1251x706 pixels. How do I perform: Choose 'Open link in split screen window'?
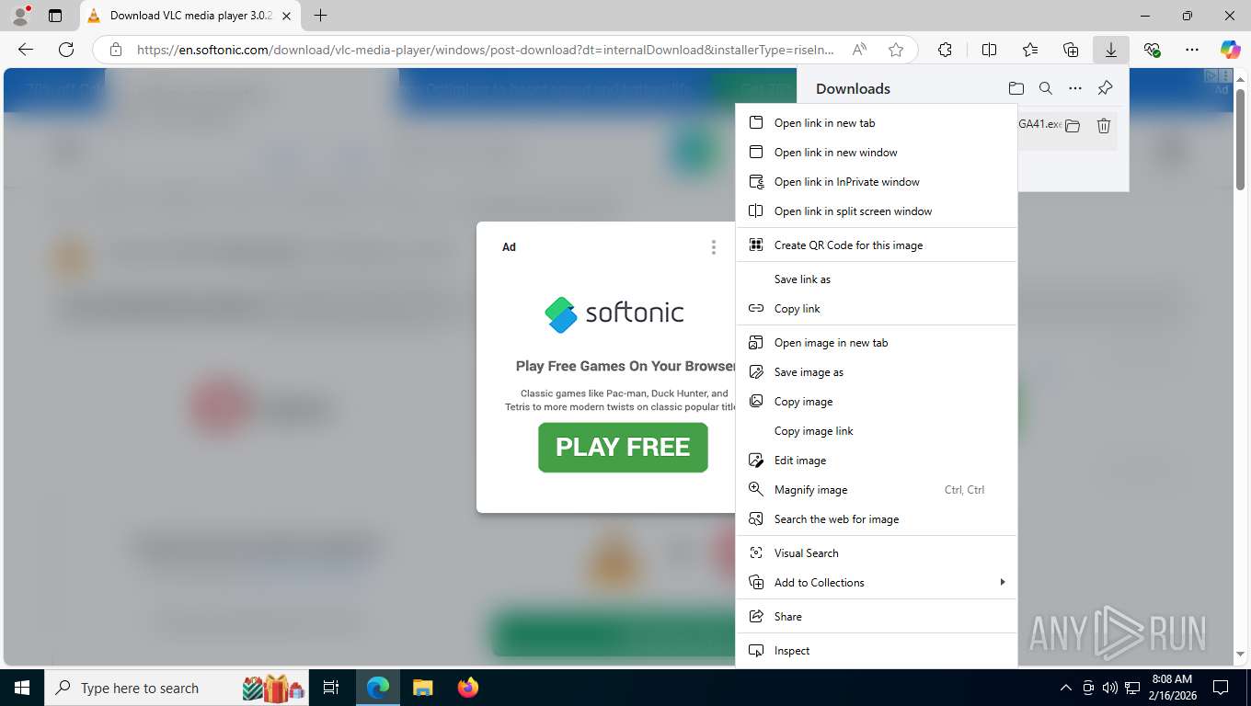tap(877, 211)
